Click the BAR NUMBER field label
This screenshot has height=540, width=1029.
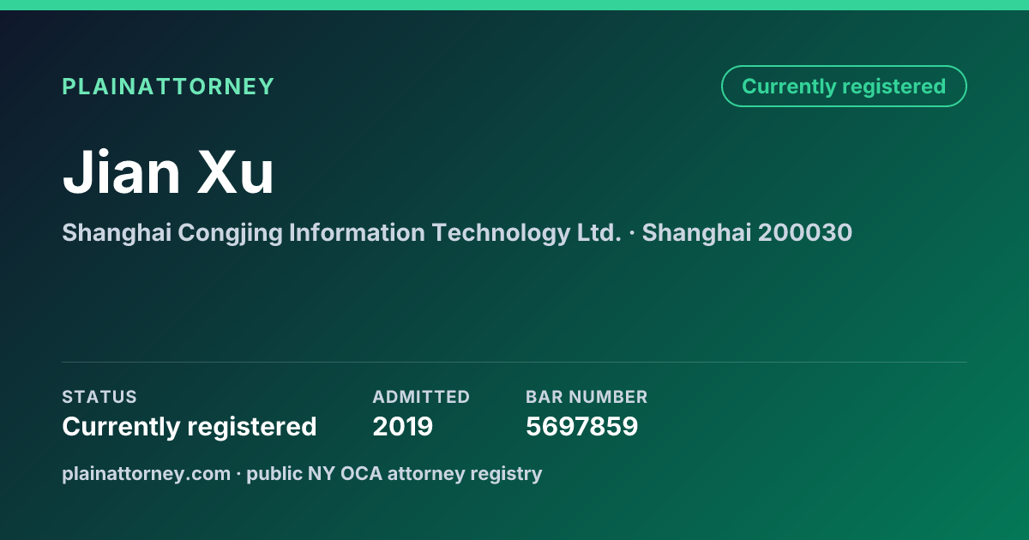point(587,397)
